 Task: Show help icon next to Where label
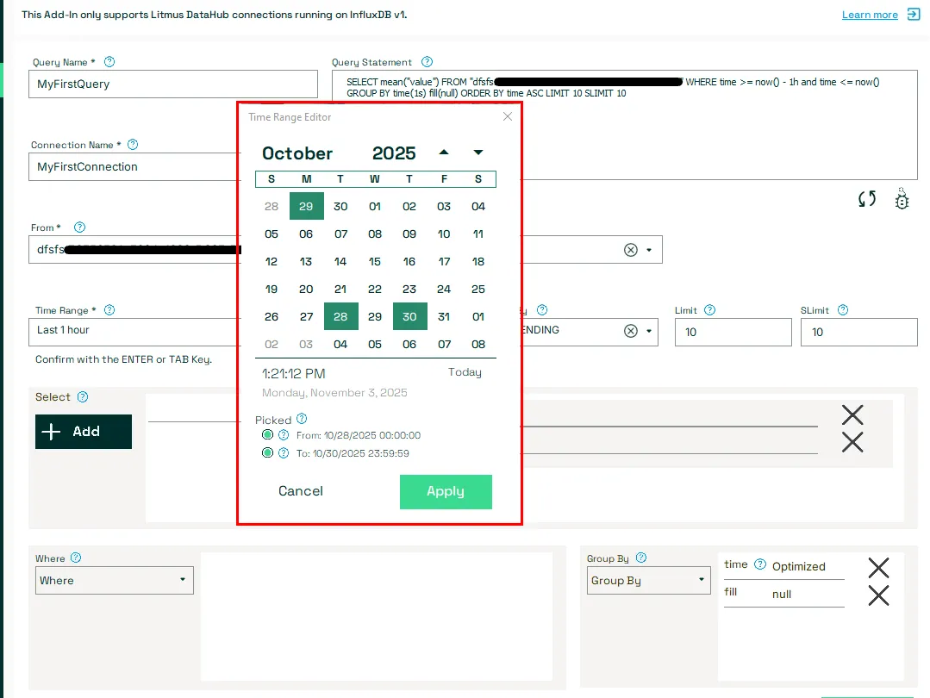click(x=76, y=558)
